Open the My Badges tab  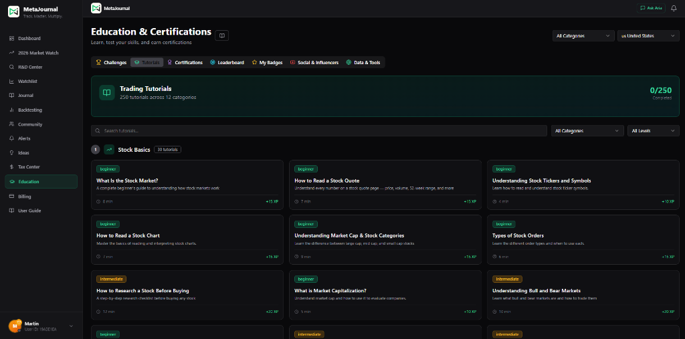coord(268,62)
